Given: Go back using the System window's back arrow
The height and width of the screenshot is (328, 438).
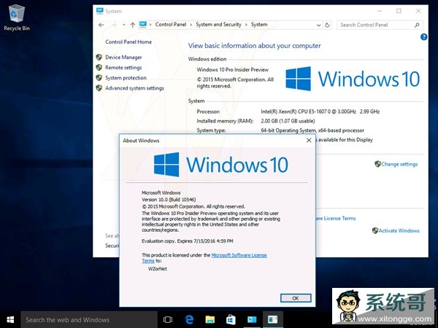Looking at the screenshot, I should pos(101,25).
